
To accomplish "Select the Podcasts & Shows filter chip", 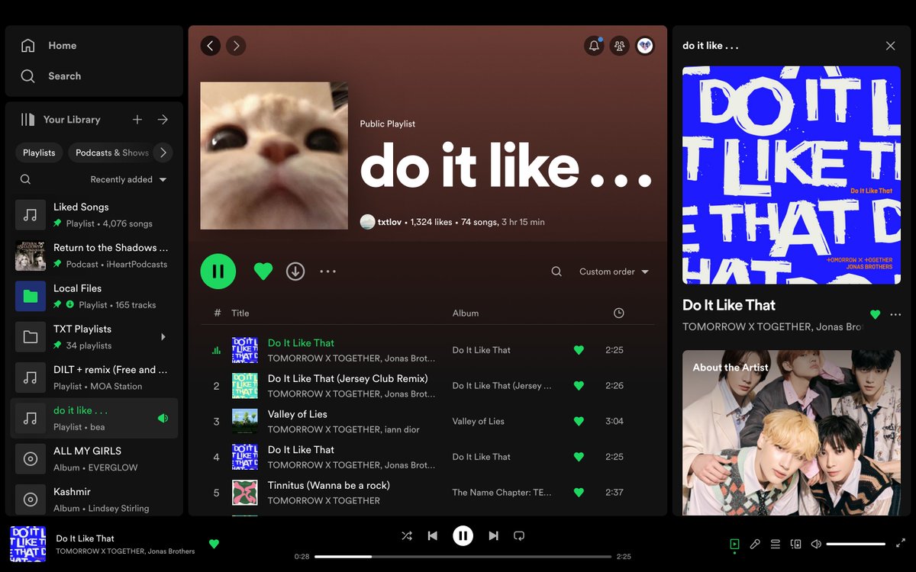I will 113,153.
